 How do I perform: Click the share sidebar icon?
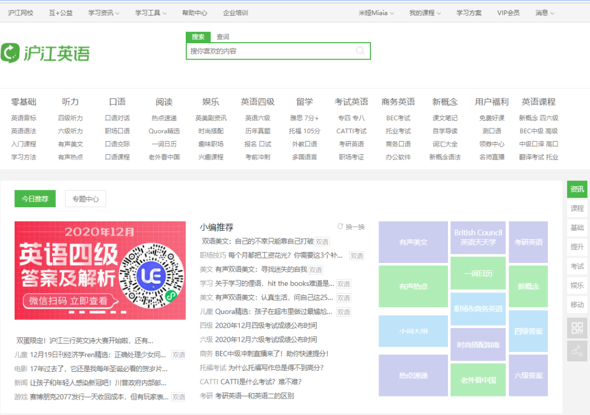coord(577,352)
